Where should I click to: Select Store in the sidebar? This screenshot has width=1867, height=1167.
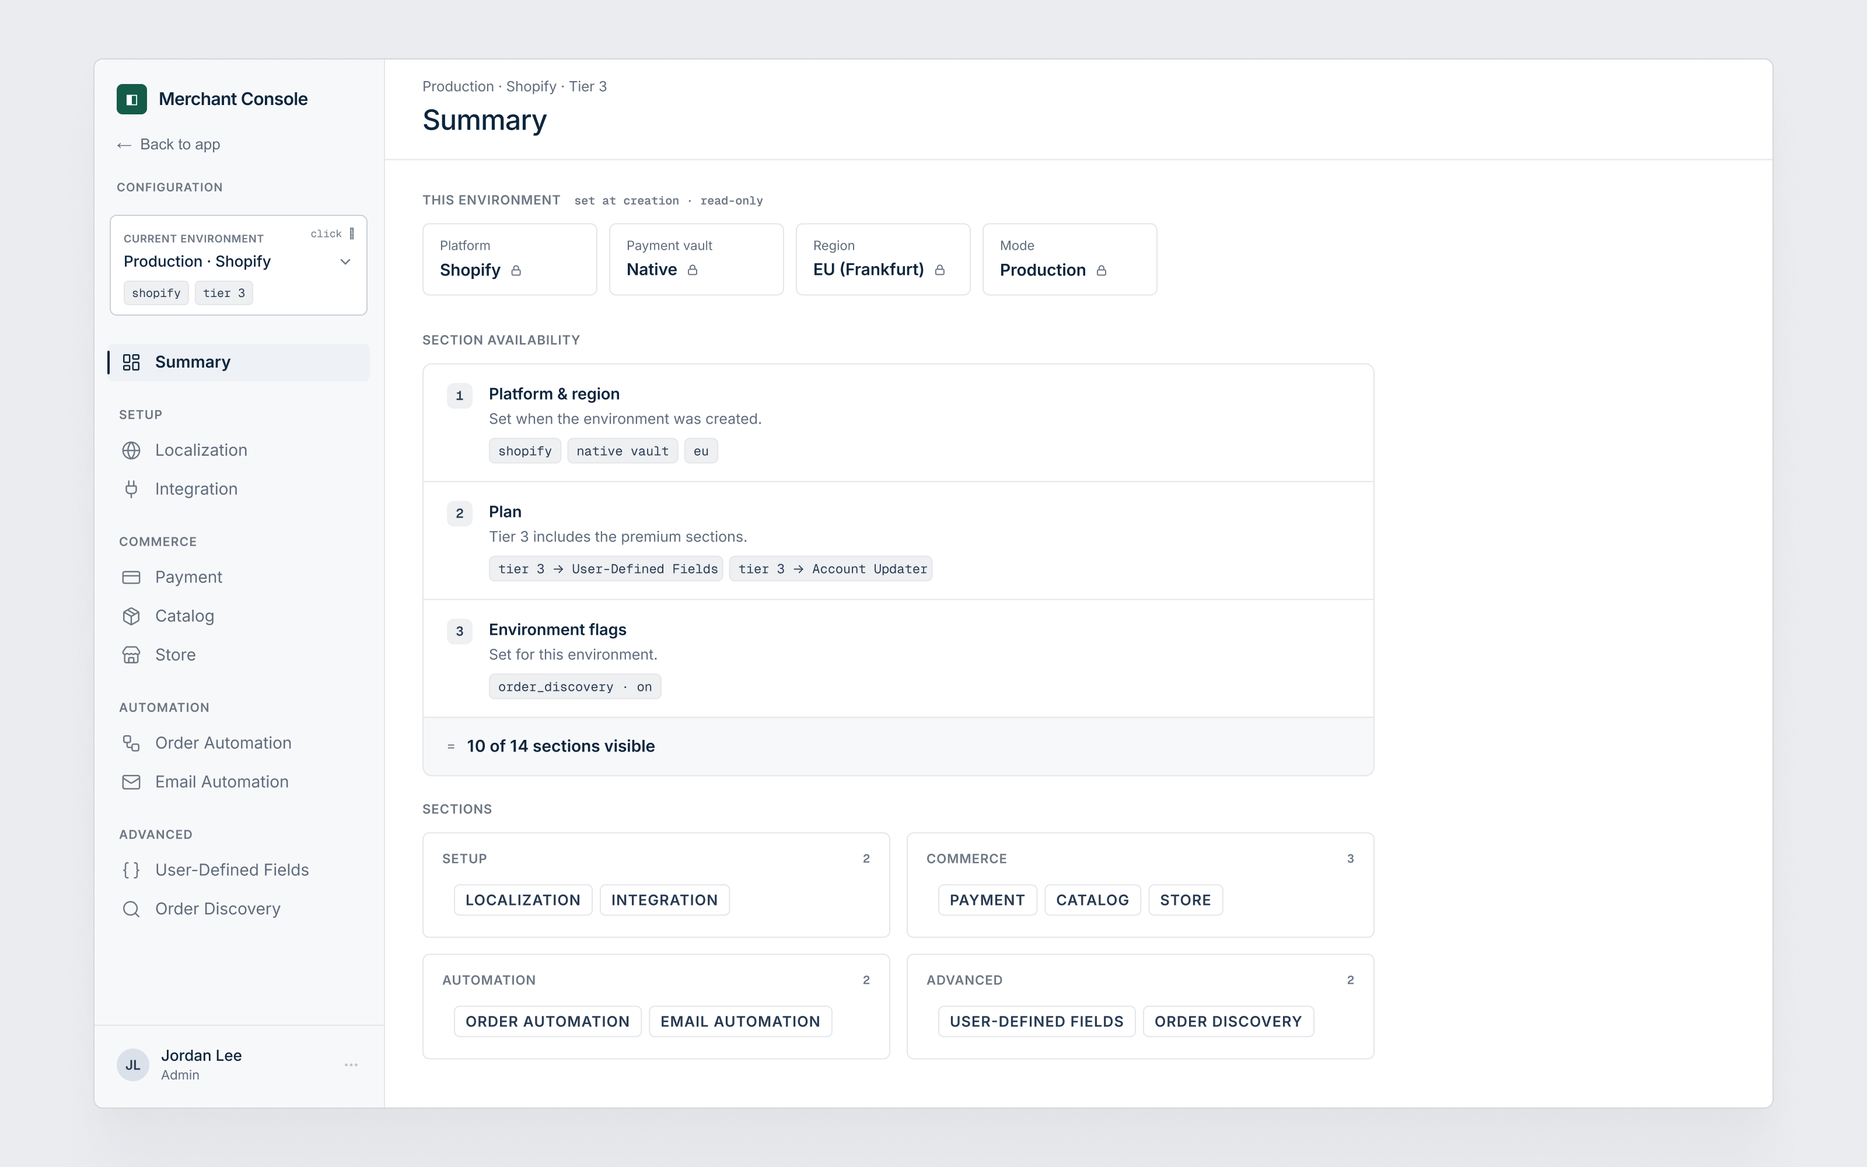pos(239,655)
